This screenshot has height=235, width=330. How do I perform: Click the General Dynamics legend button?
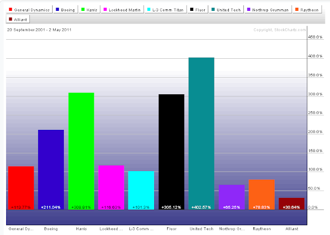point(29,10)
